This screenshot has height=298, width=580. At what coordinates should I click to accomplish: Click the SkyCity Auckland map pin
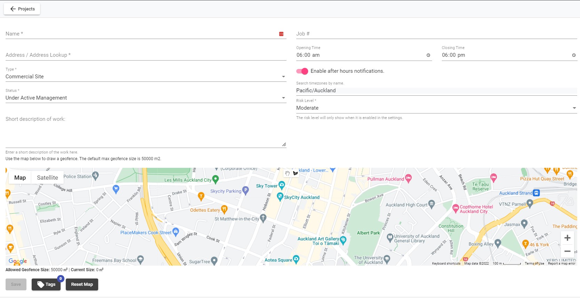[280, 197]
